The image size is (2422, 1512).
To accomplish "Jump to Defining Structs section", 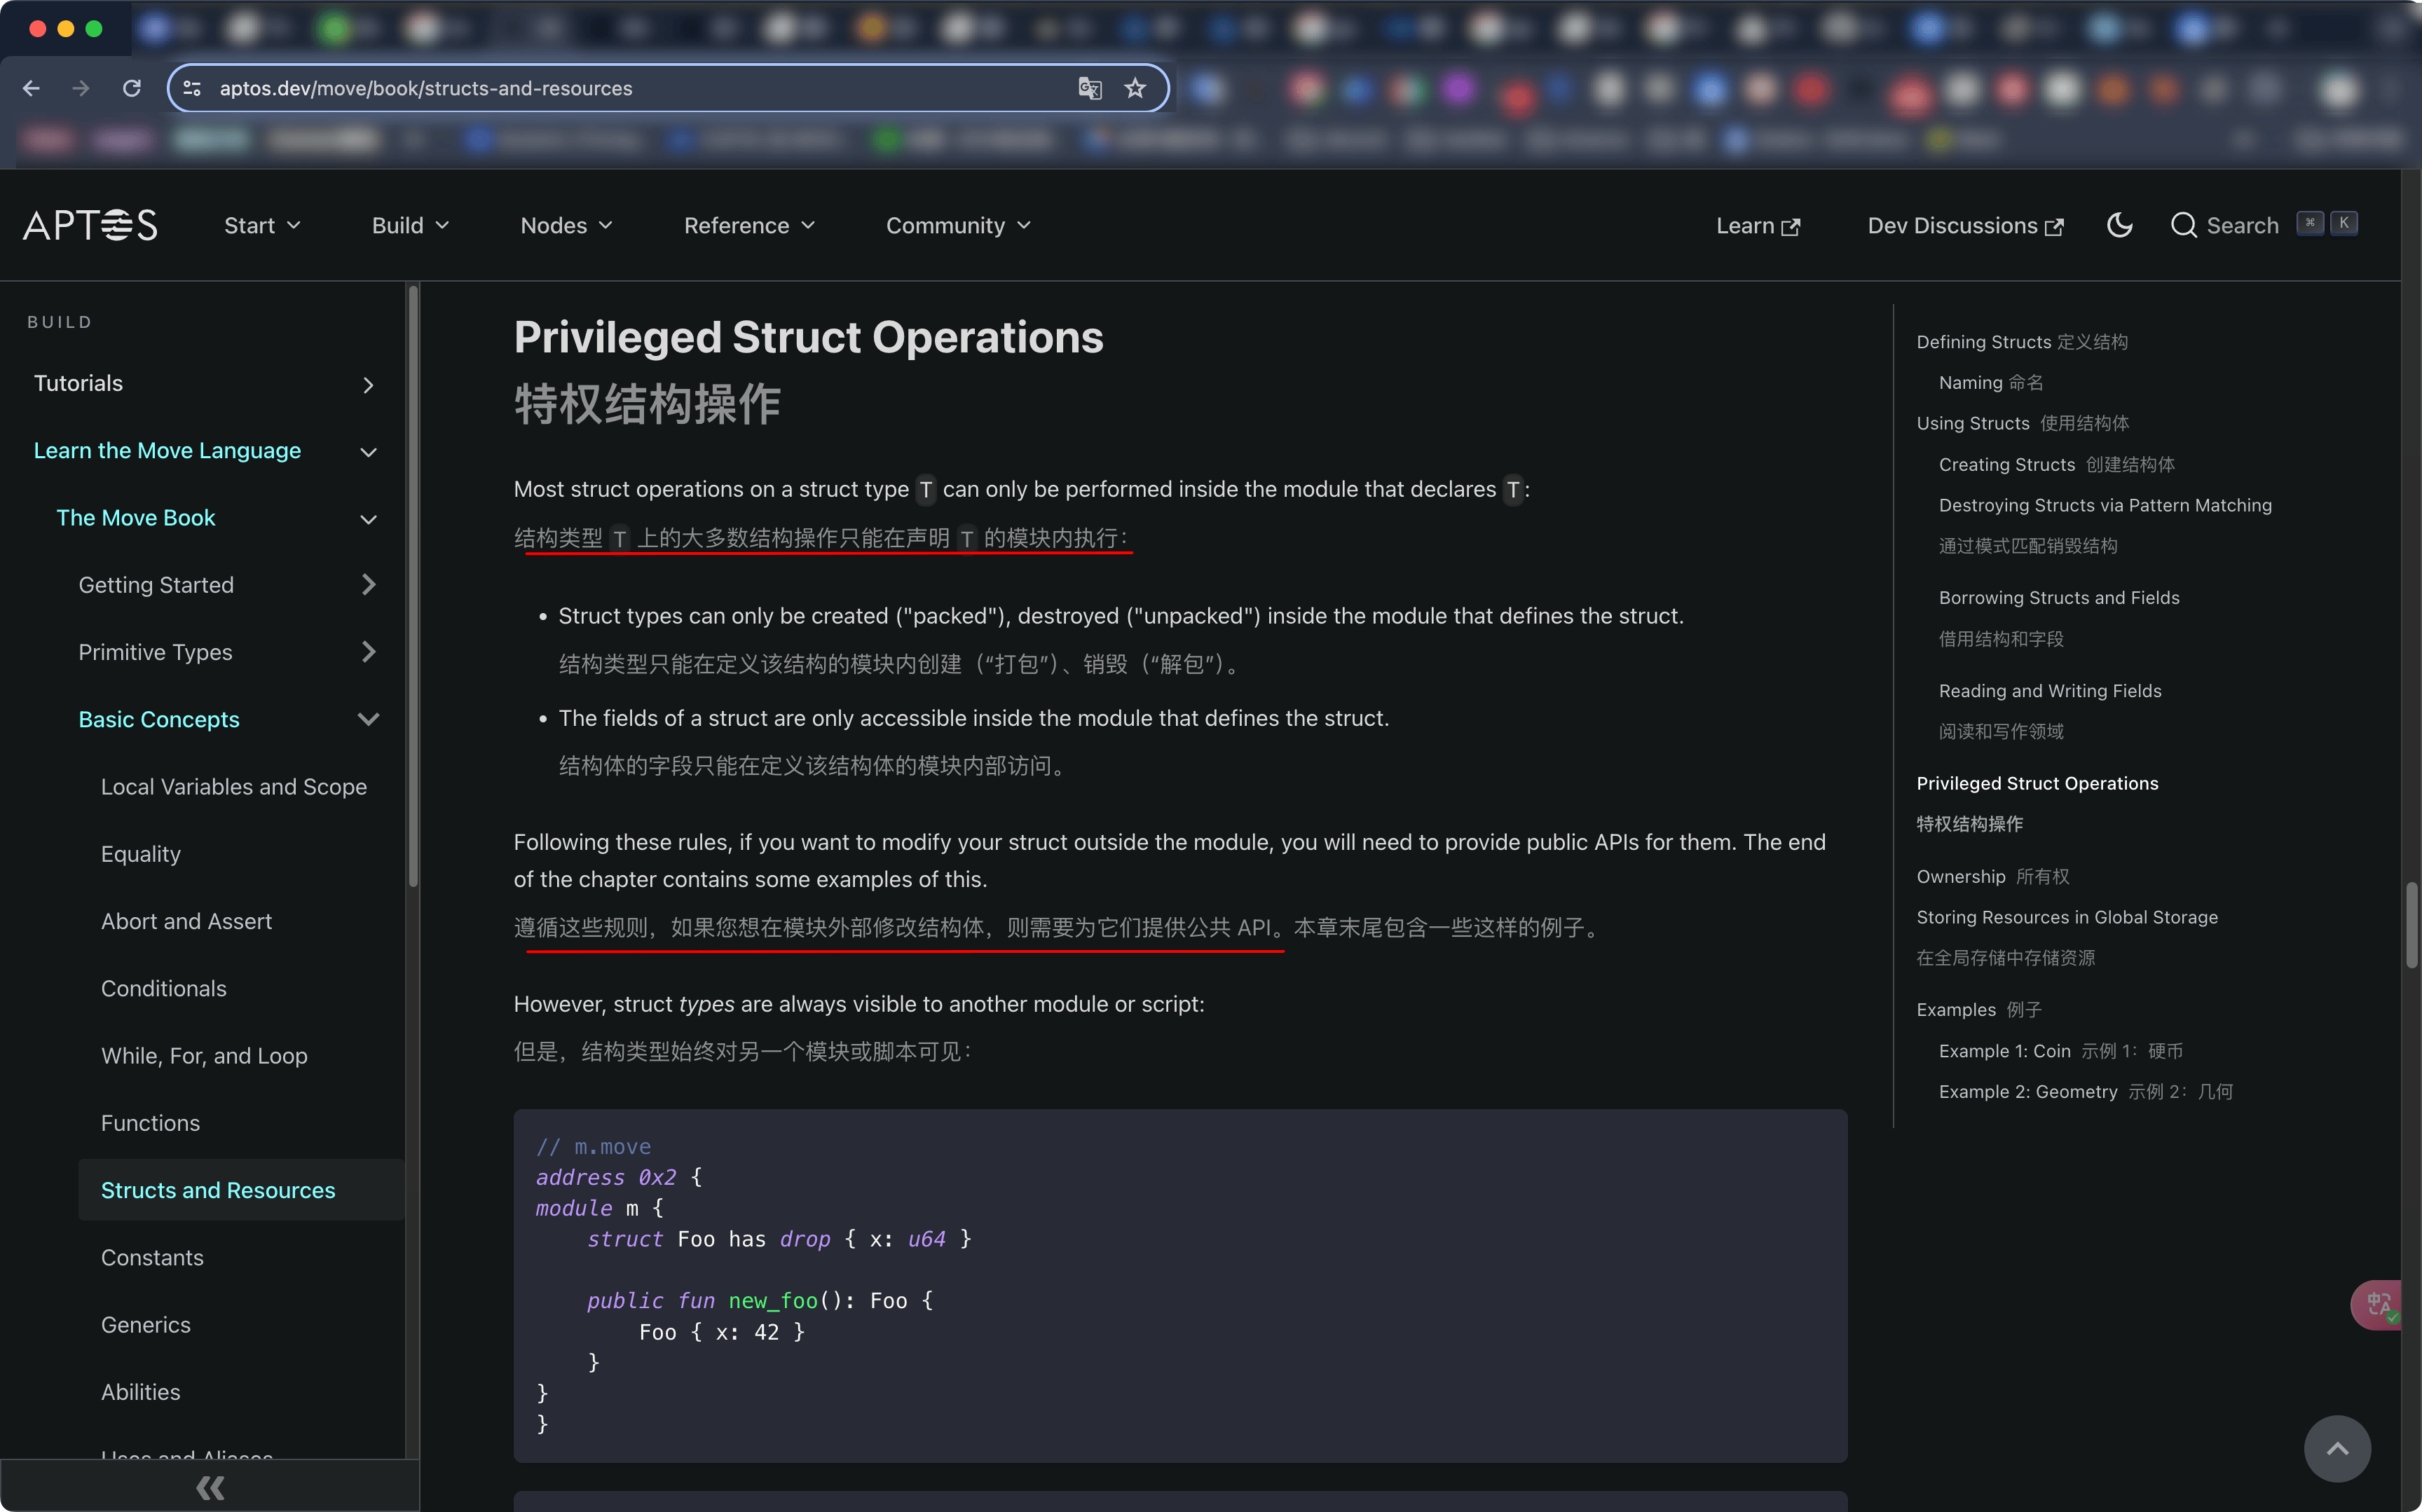I will (x=2021, y=342).
